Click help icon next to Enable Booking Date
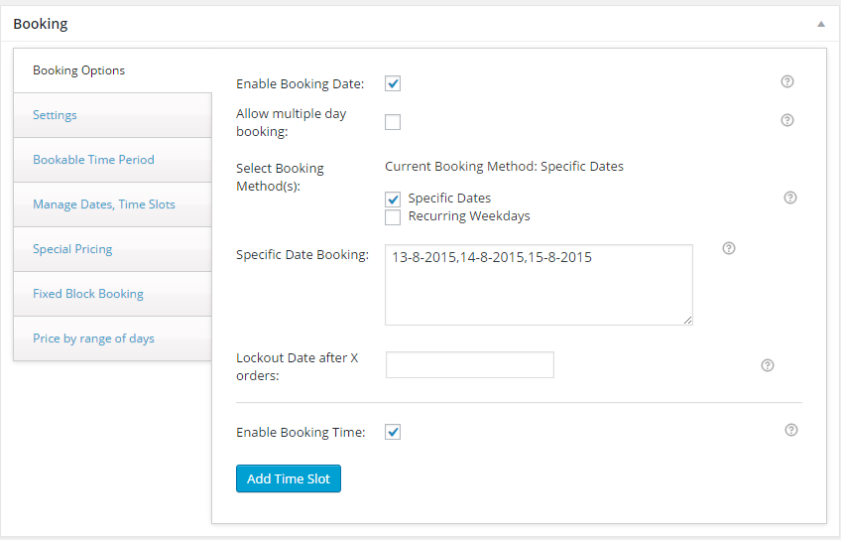This screenshot has height=540, width=841. pyautogui.click(x=786, y=81)
